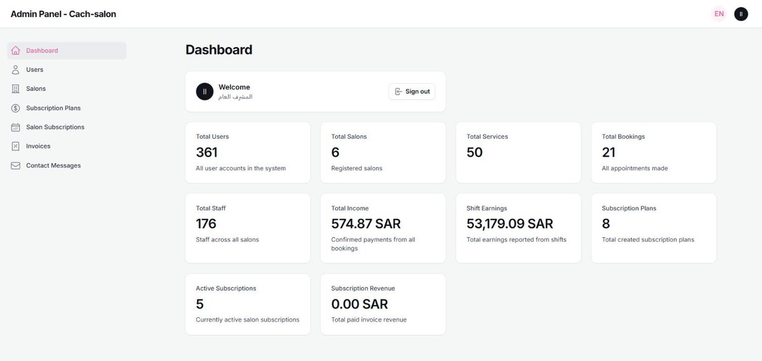
Task: Click the Dashboard home icon in sidebar
Action: [x=16, y=51]
